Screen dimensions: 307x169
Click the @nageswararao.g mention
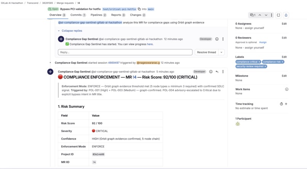(x=148, y=63)
